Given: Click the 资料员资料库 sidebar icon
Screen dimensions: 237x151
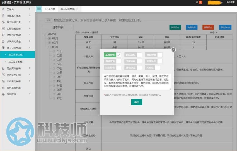Looking at the screenshot, I should (3, 87).
